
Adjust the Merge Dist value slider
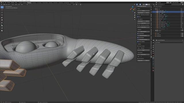[143, 60]
